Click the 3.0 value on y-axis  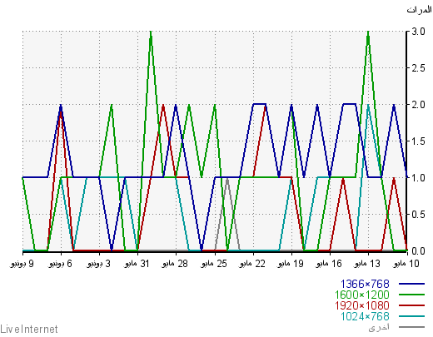click(x=418, y=32)
